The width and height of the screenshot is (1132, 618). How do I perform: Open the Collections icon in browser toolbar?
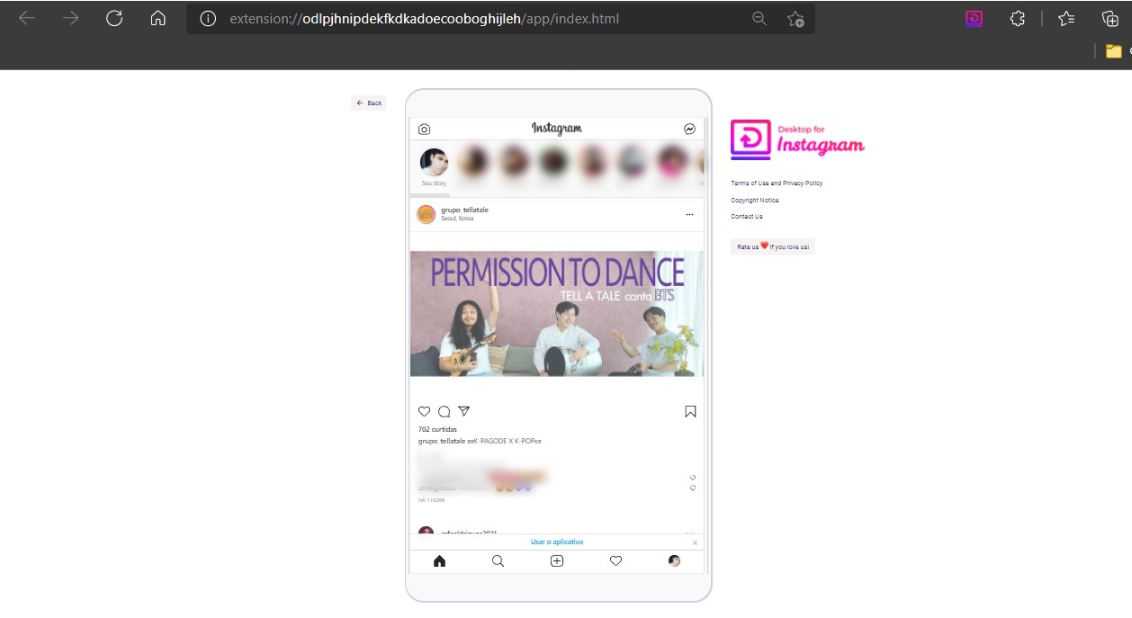point(1110,18)
